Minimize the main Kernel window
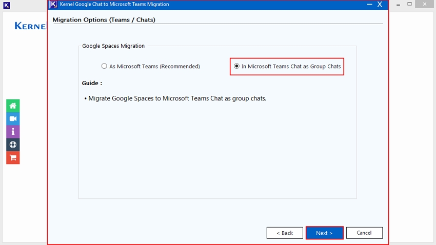This screenshot has width=436, height=245. (x=398, y=4)
